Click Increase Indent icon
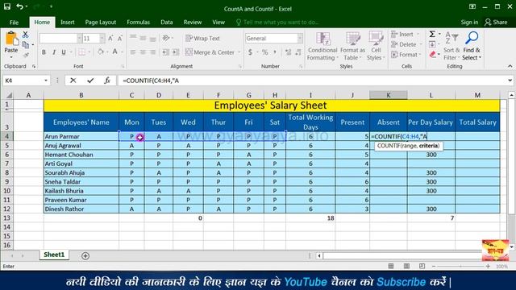Viewport: 516px width, 290px height. [x=176, y=52]
